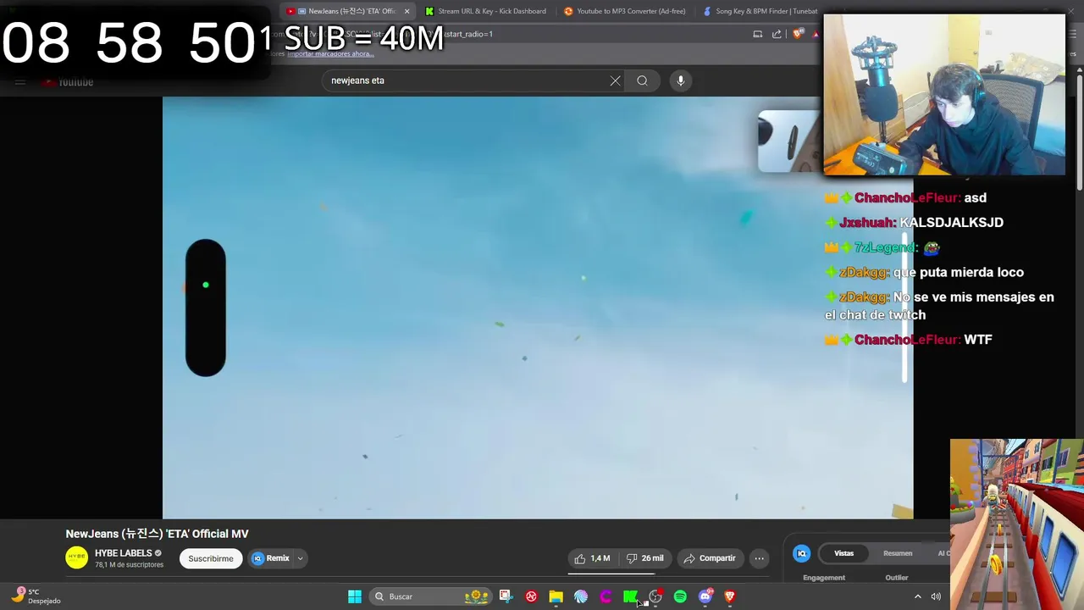Click the video player area
Viewport: 1084px width, 610px height.
click(x=538, y=307)
